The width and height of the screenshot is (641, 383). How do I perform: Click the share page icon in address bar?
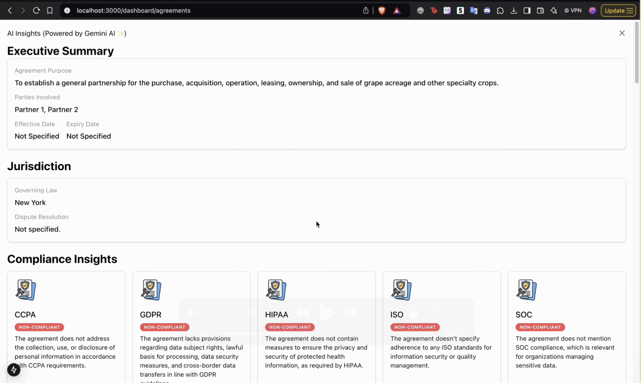click(x=365, y=11)
